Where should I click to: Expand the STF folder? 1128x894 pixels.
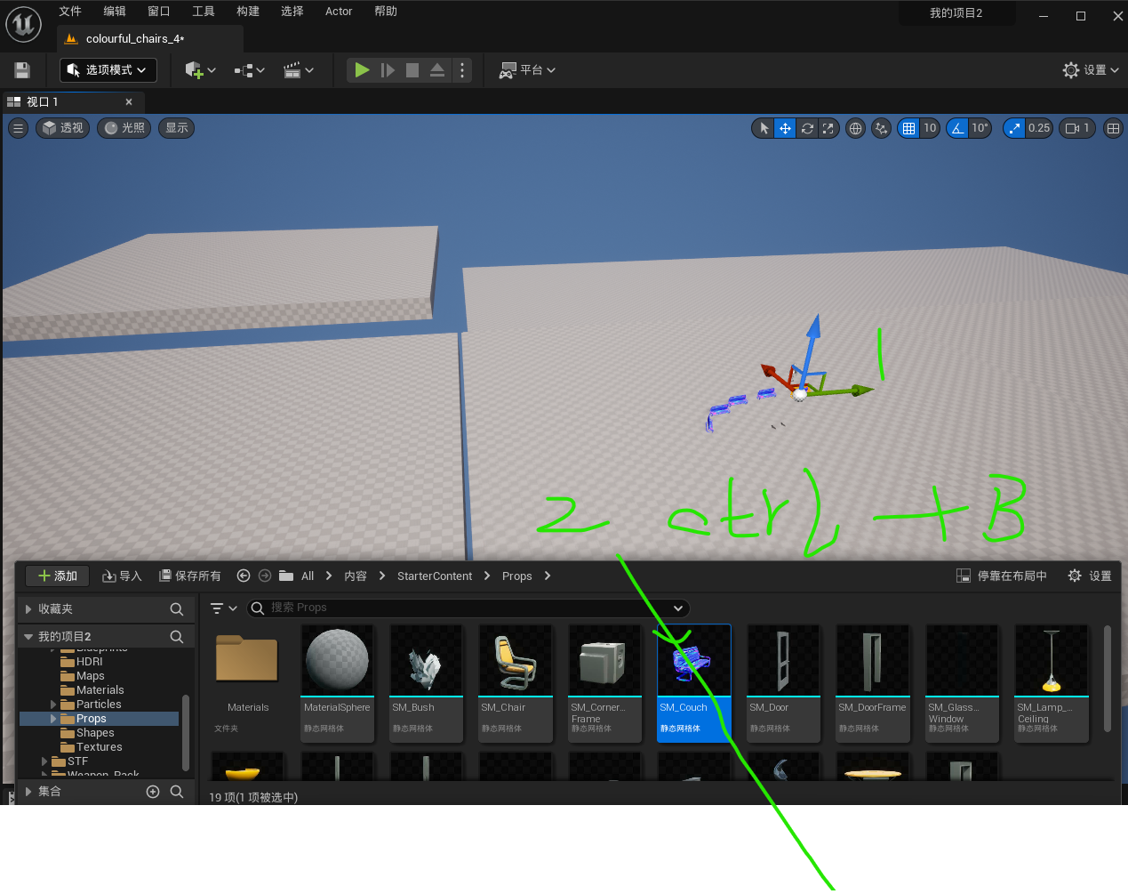(x=44, y=761)
